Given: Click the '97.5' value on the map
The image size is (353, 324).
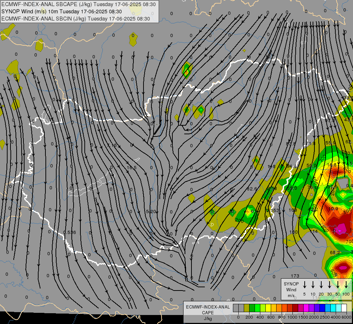Looking at the screenshot, I should [330, 120].
